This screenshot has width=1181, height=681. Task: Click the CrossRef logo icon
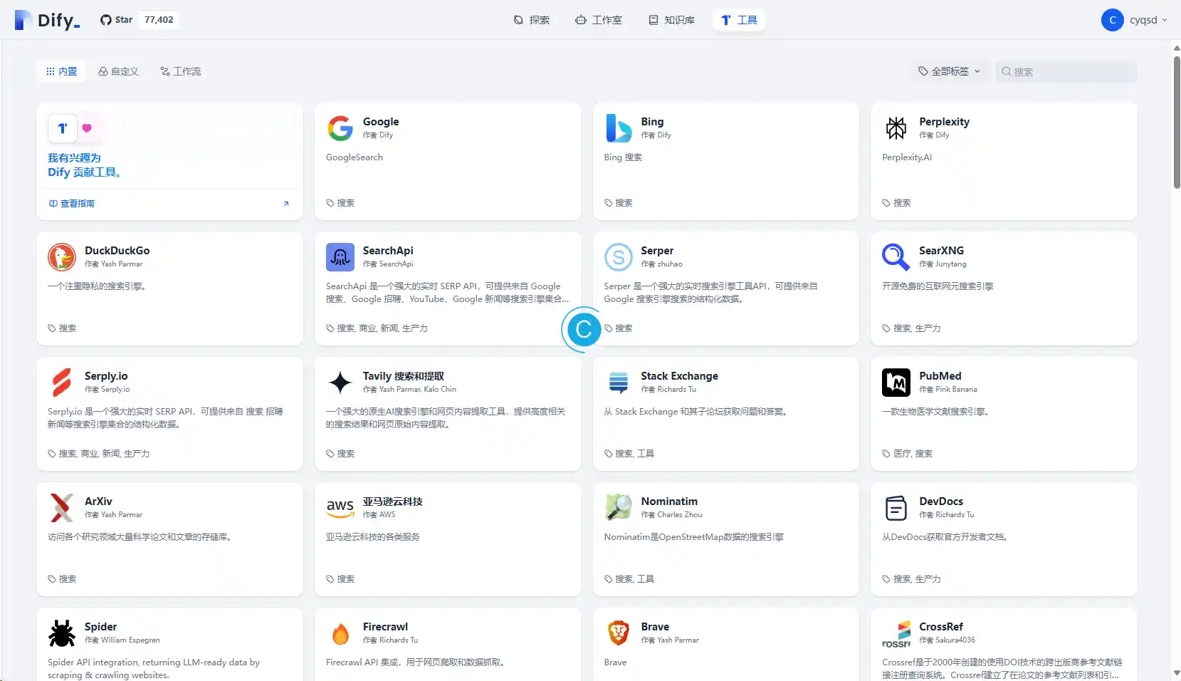[x=896, y=633]
